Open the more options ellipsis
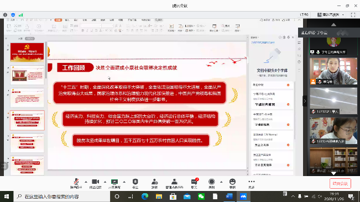The width and height of the screenshot is (360, 202). pos(252,183)
